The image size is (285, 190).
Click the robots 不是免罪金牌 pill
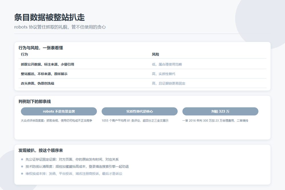coord(59,111)
